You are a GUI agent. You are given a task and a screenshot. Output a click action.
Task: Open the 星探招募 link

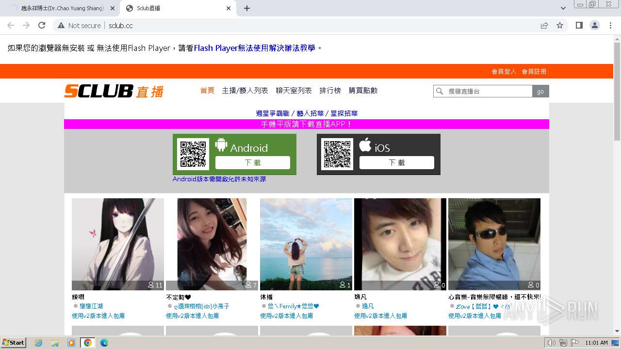[x=344, y=113]
